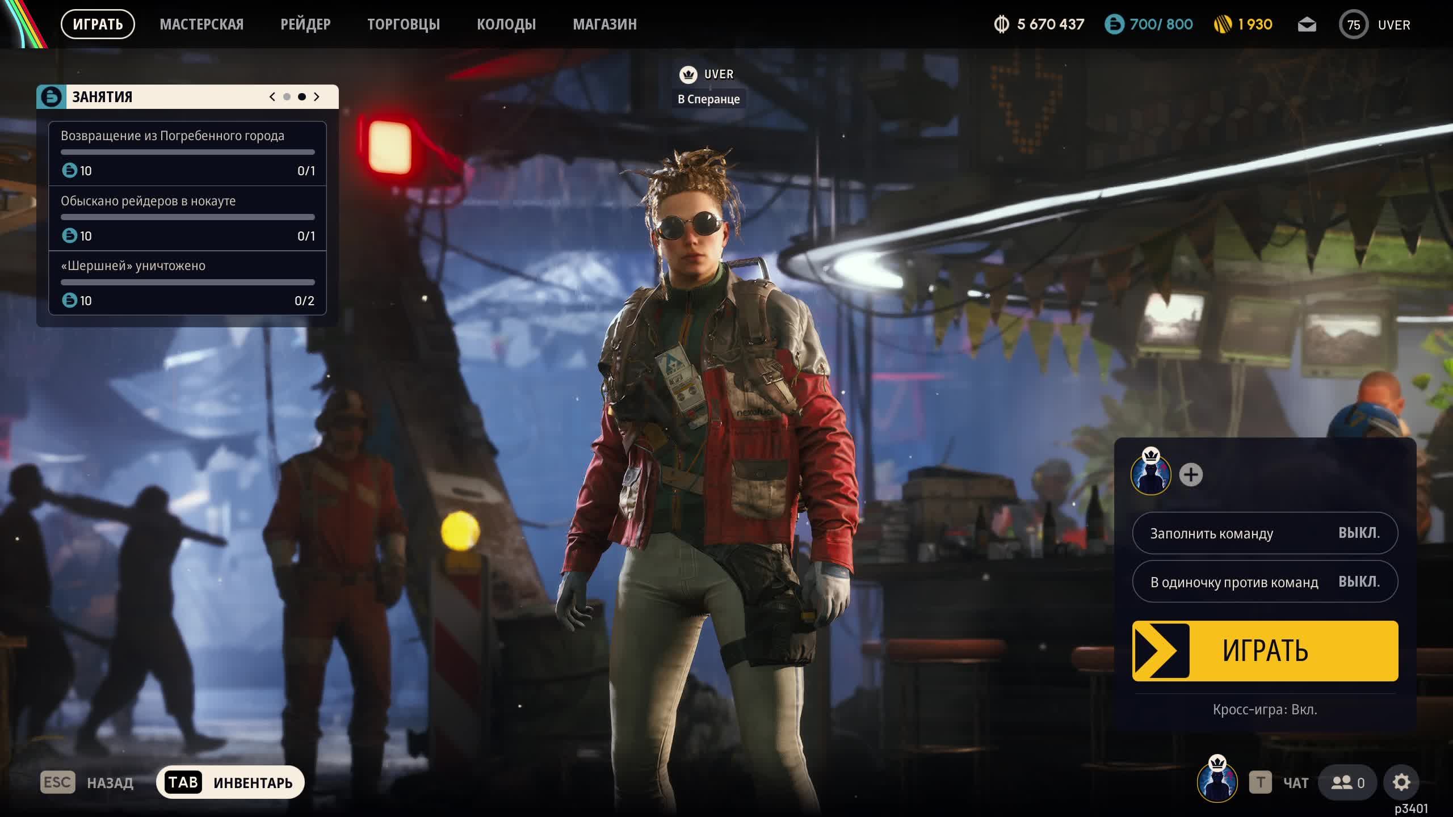Switch to the Торговцы tab
This screenshot has height=817, width=1453.
coord(403,24)
